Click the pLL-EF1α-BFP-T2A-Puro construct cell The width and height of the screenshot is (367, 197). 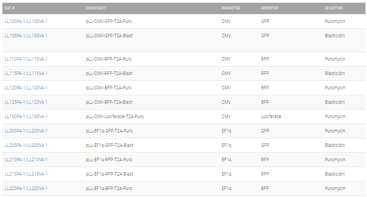(x=109, y=188)
